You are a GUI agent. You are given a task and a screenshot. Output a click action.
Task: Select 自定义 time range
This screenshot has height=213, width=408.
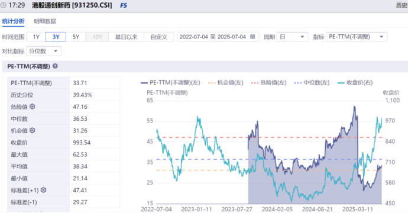click(x=158, y=37)
